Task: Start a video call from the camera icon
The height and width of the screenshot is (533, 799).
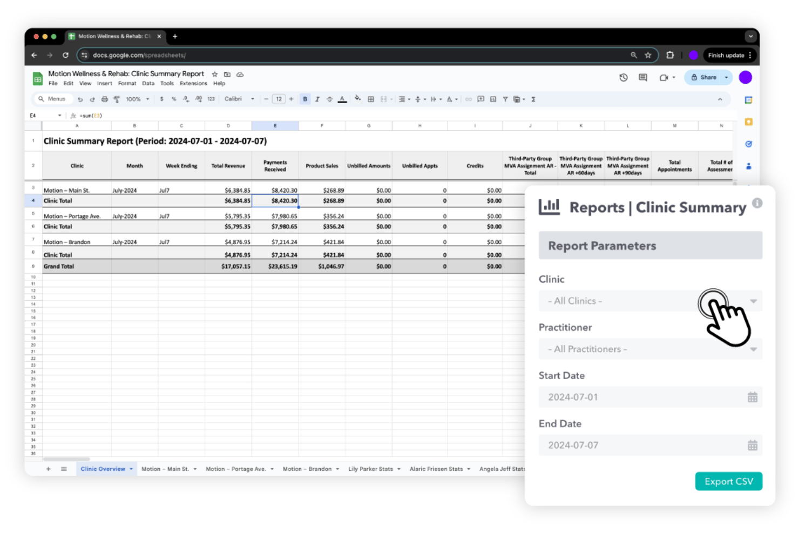Action: pos(664,78)
